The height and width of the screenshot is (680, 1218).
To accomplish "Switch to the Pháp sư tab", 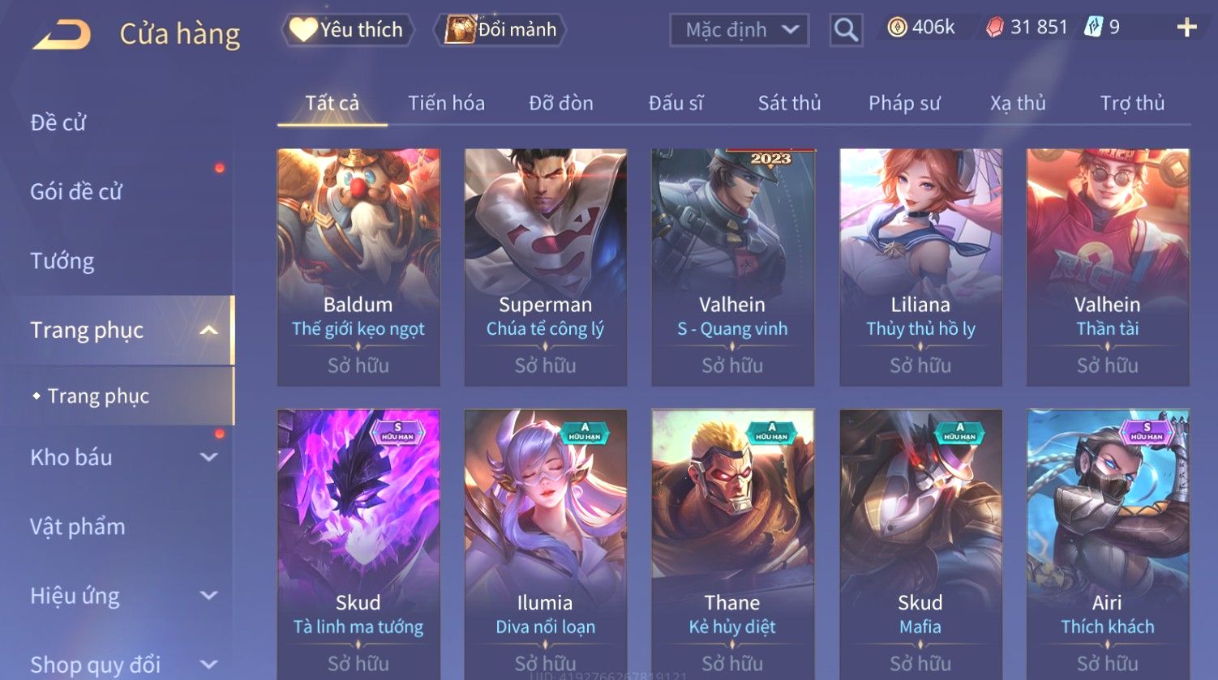I will (904, 103).
